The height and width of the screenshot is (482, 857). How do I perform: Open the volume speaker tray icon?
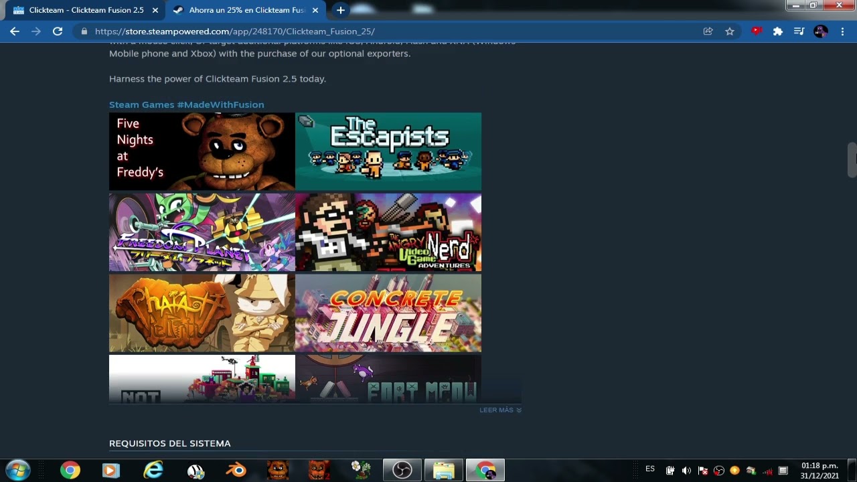click(x=686, y=471)
